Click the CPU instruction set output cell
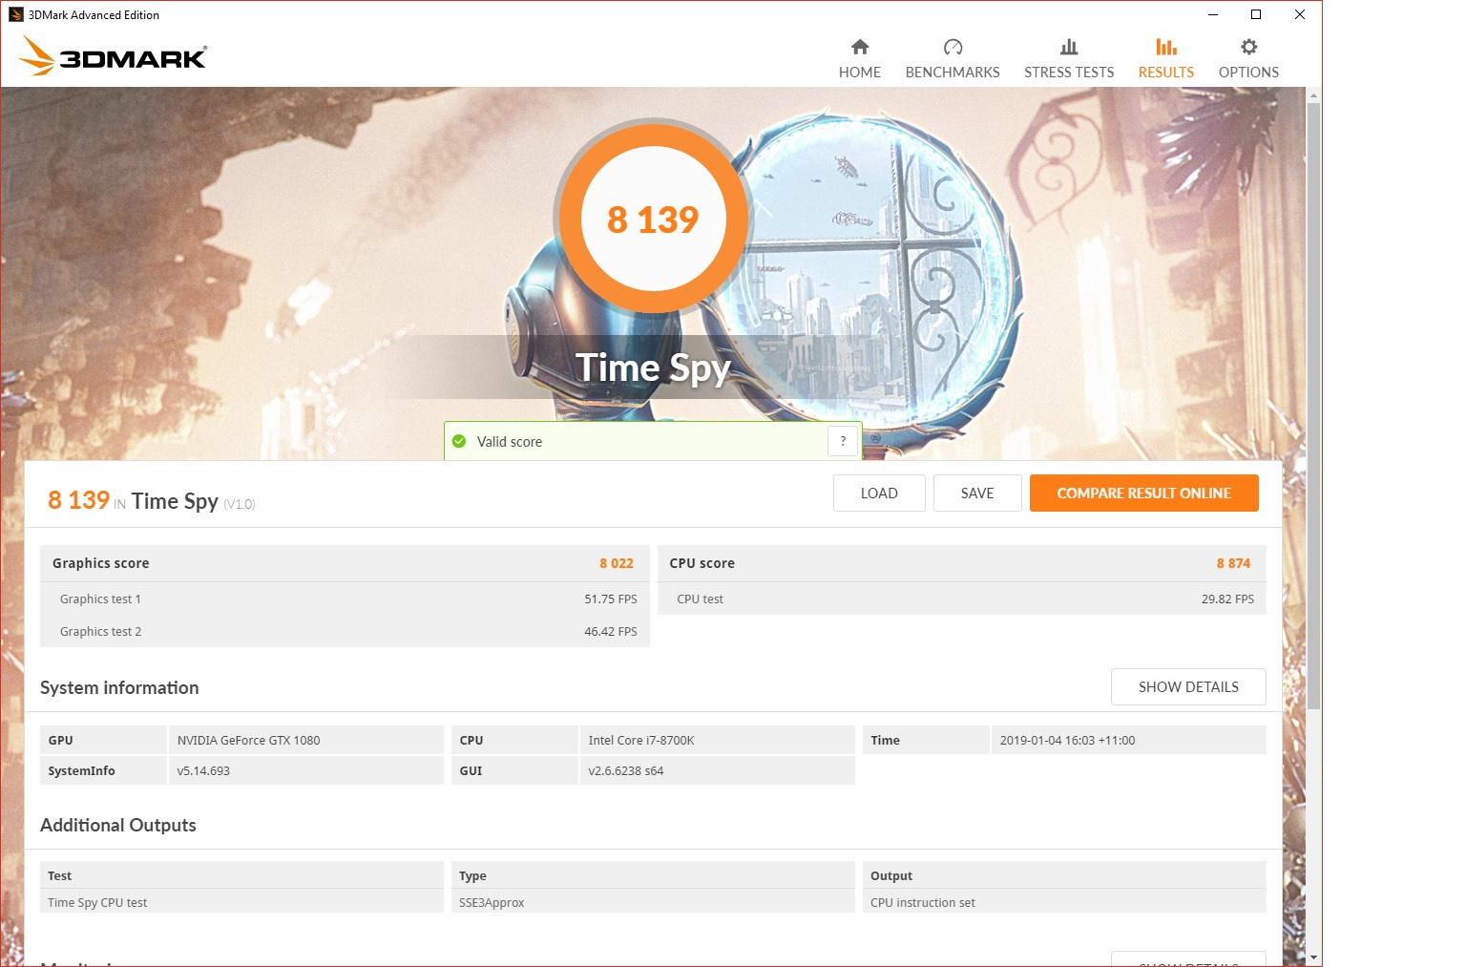 1064,902
